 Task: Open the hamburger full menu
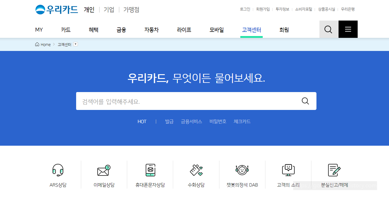pyautogui.click(x=348, y=29)
